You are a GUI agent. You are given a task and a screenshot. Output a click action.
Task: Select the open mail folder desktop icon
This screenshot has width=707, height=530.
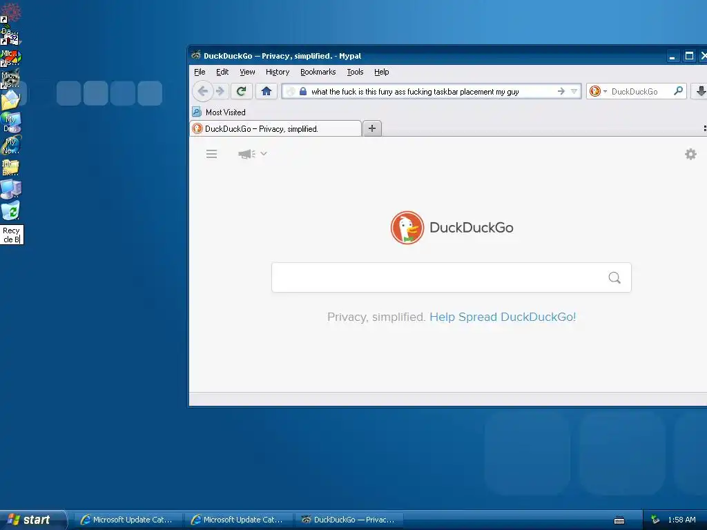tap(10, 101)
